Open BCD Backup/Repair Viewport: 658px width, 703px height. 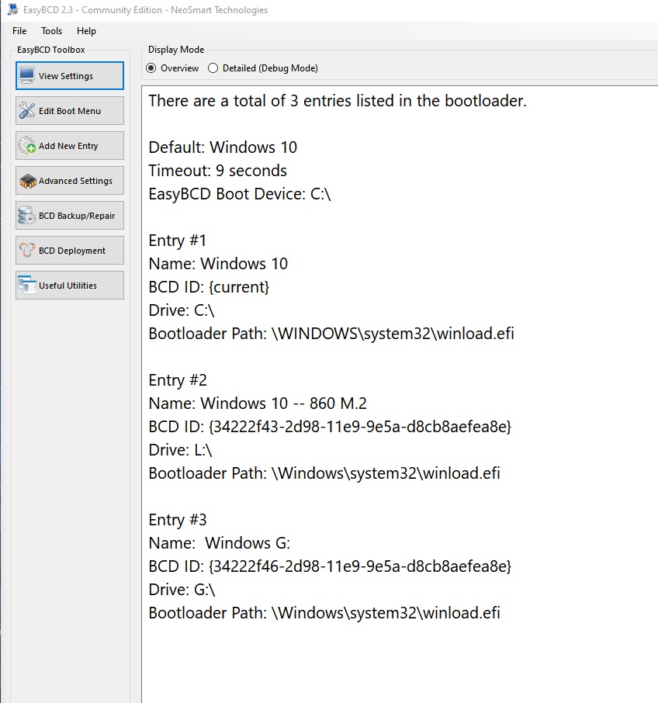point(70,216)
